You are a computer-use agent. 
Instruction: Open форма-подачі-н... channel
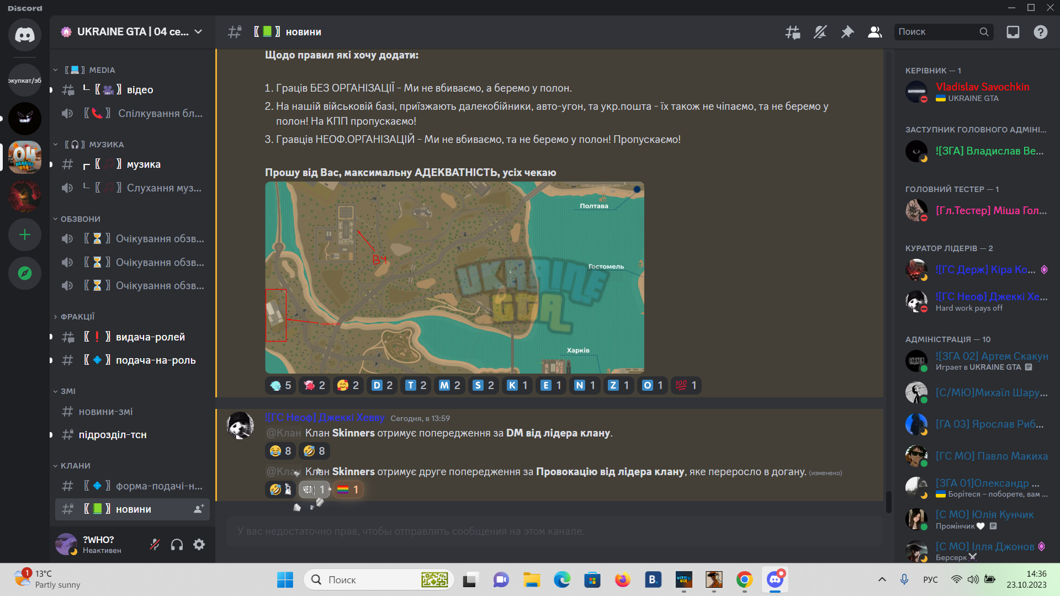pos(132,486)
